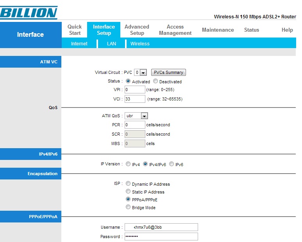This screenshot has height=242, width=302.
Task: Click the PPPoE/PPPoA section header
Action: (30, 217)
